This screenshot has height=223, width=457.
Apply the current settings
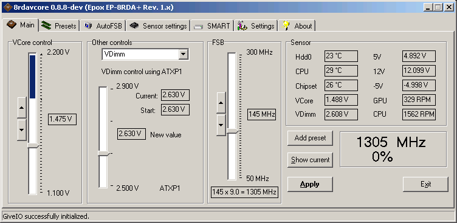310,184
